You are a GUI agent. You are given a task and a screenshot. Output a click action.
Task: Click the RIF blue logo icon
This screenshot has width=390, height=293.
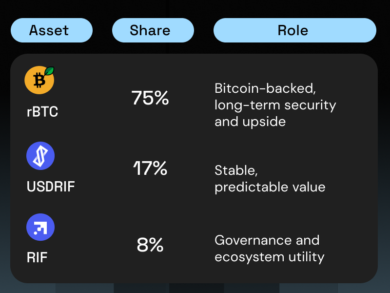coord(40,227)
